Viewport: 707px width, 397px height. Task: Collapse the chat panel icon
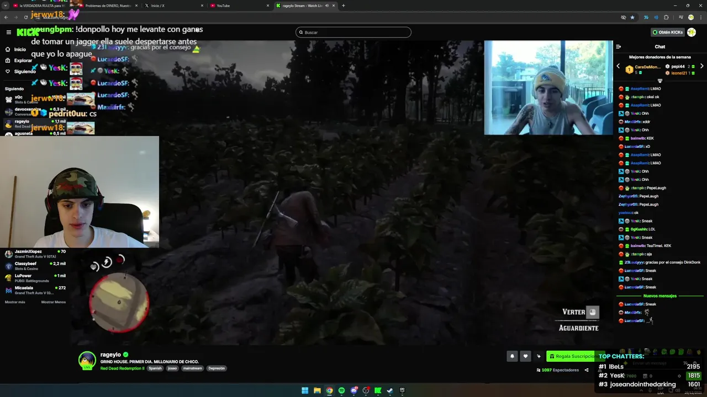pyautogui.click(x=619, y=47)
